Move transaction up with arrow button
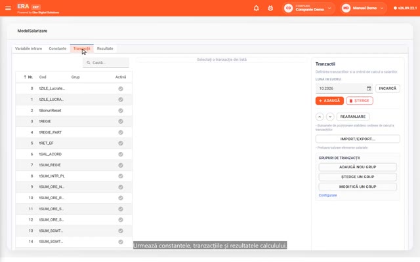The height and width of the screenshot is (262, 420). point(320,117)
